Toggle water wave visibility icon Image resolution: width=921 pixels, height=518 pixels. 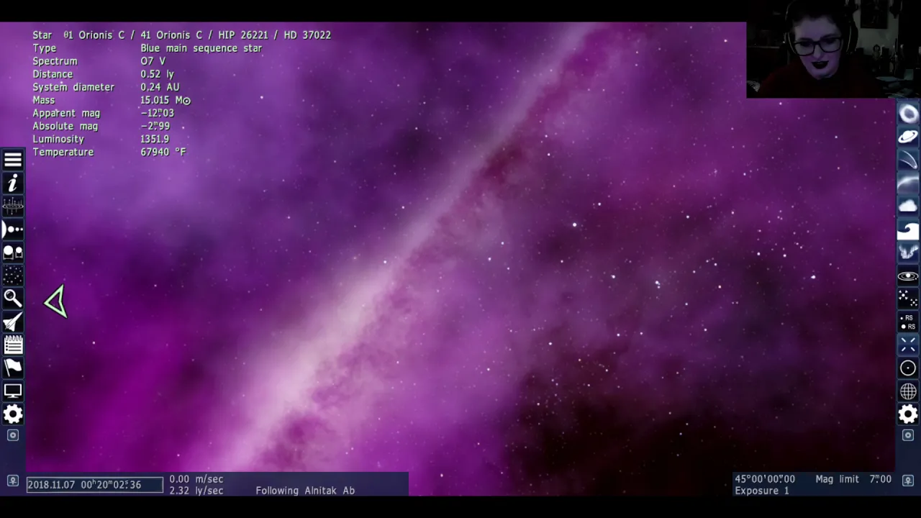pos(908,230)
